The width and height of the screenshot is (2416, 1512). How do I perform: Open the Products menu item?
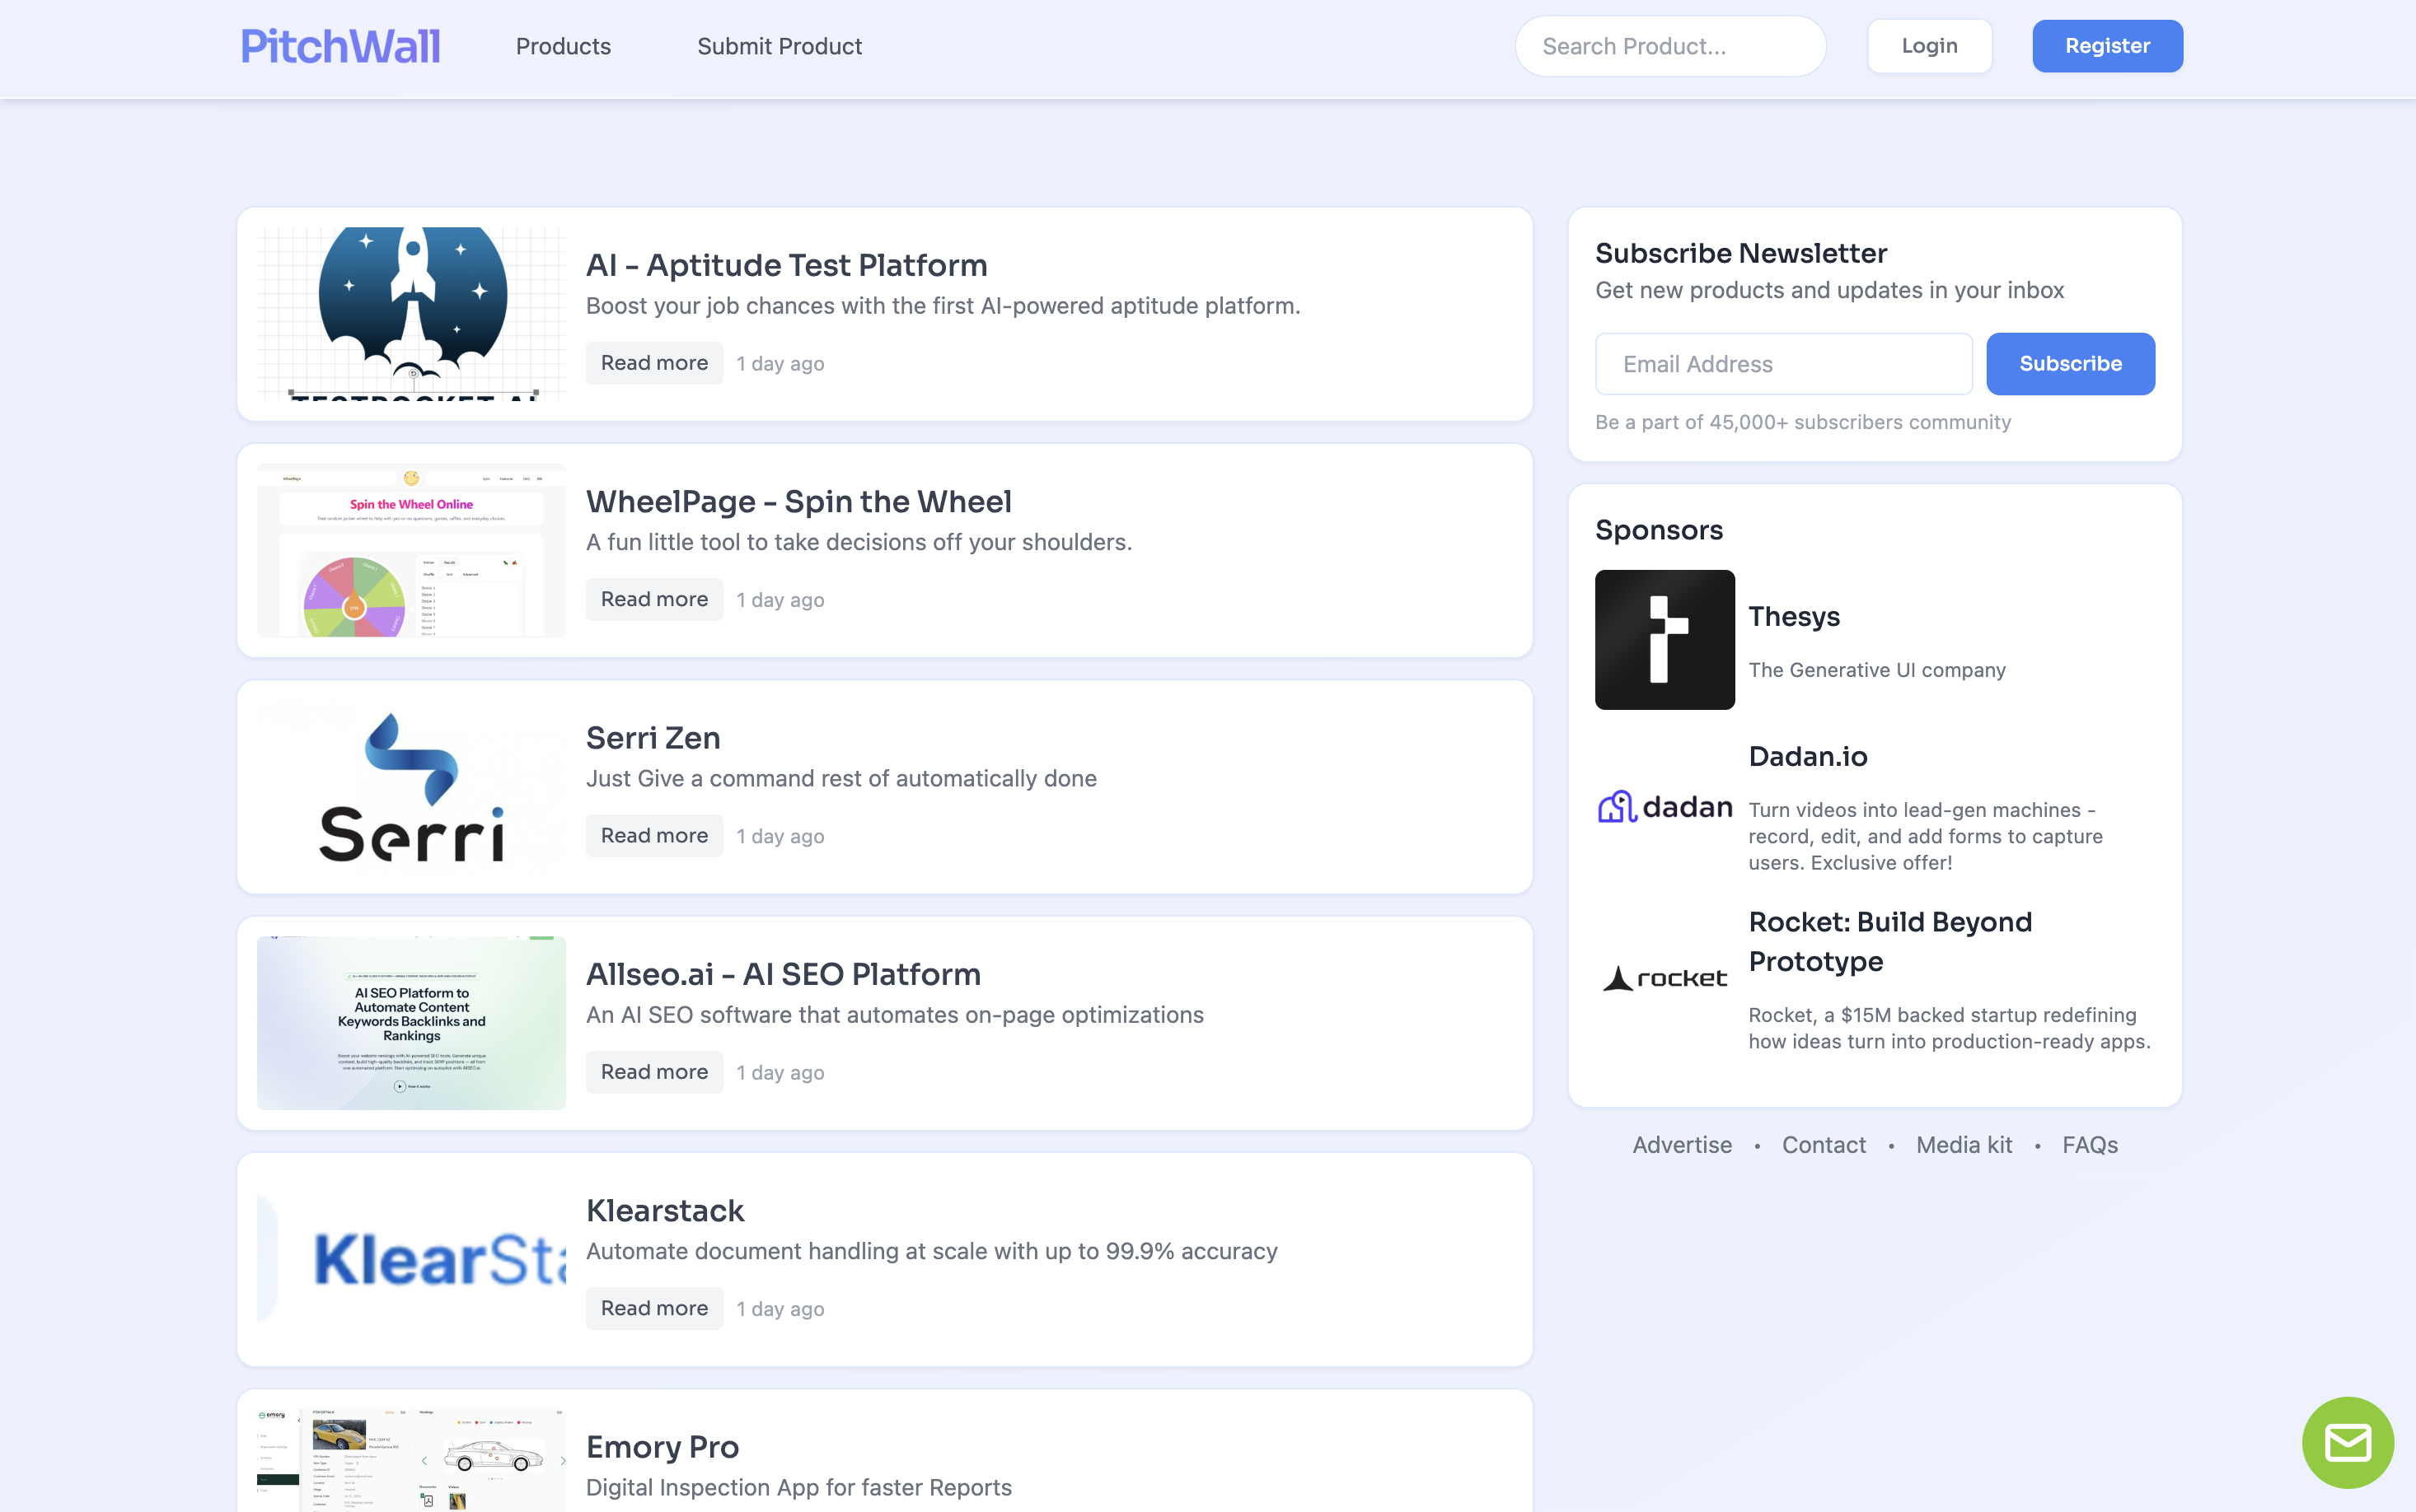[564, 46]
